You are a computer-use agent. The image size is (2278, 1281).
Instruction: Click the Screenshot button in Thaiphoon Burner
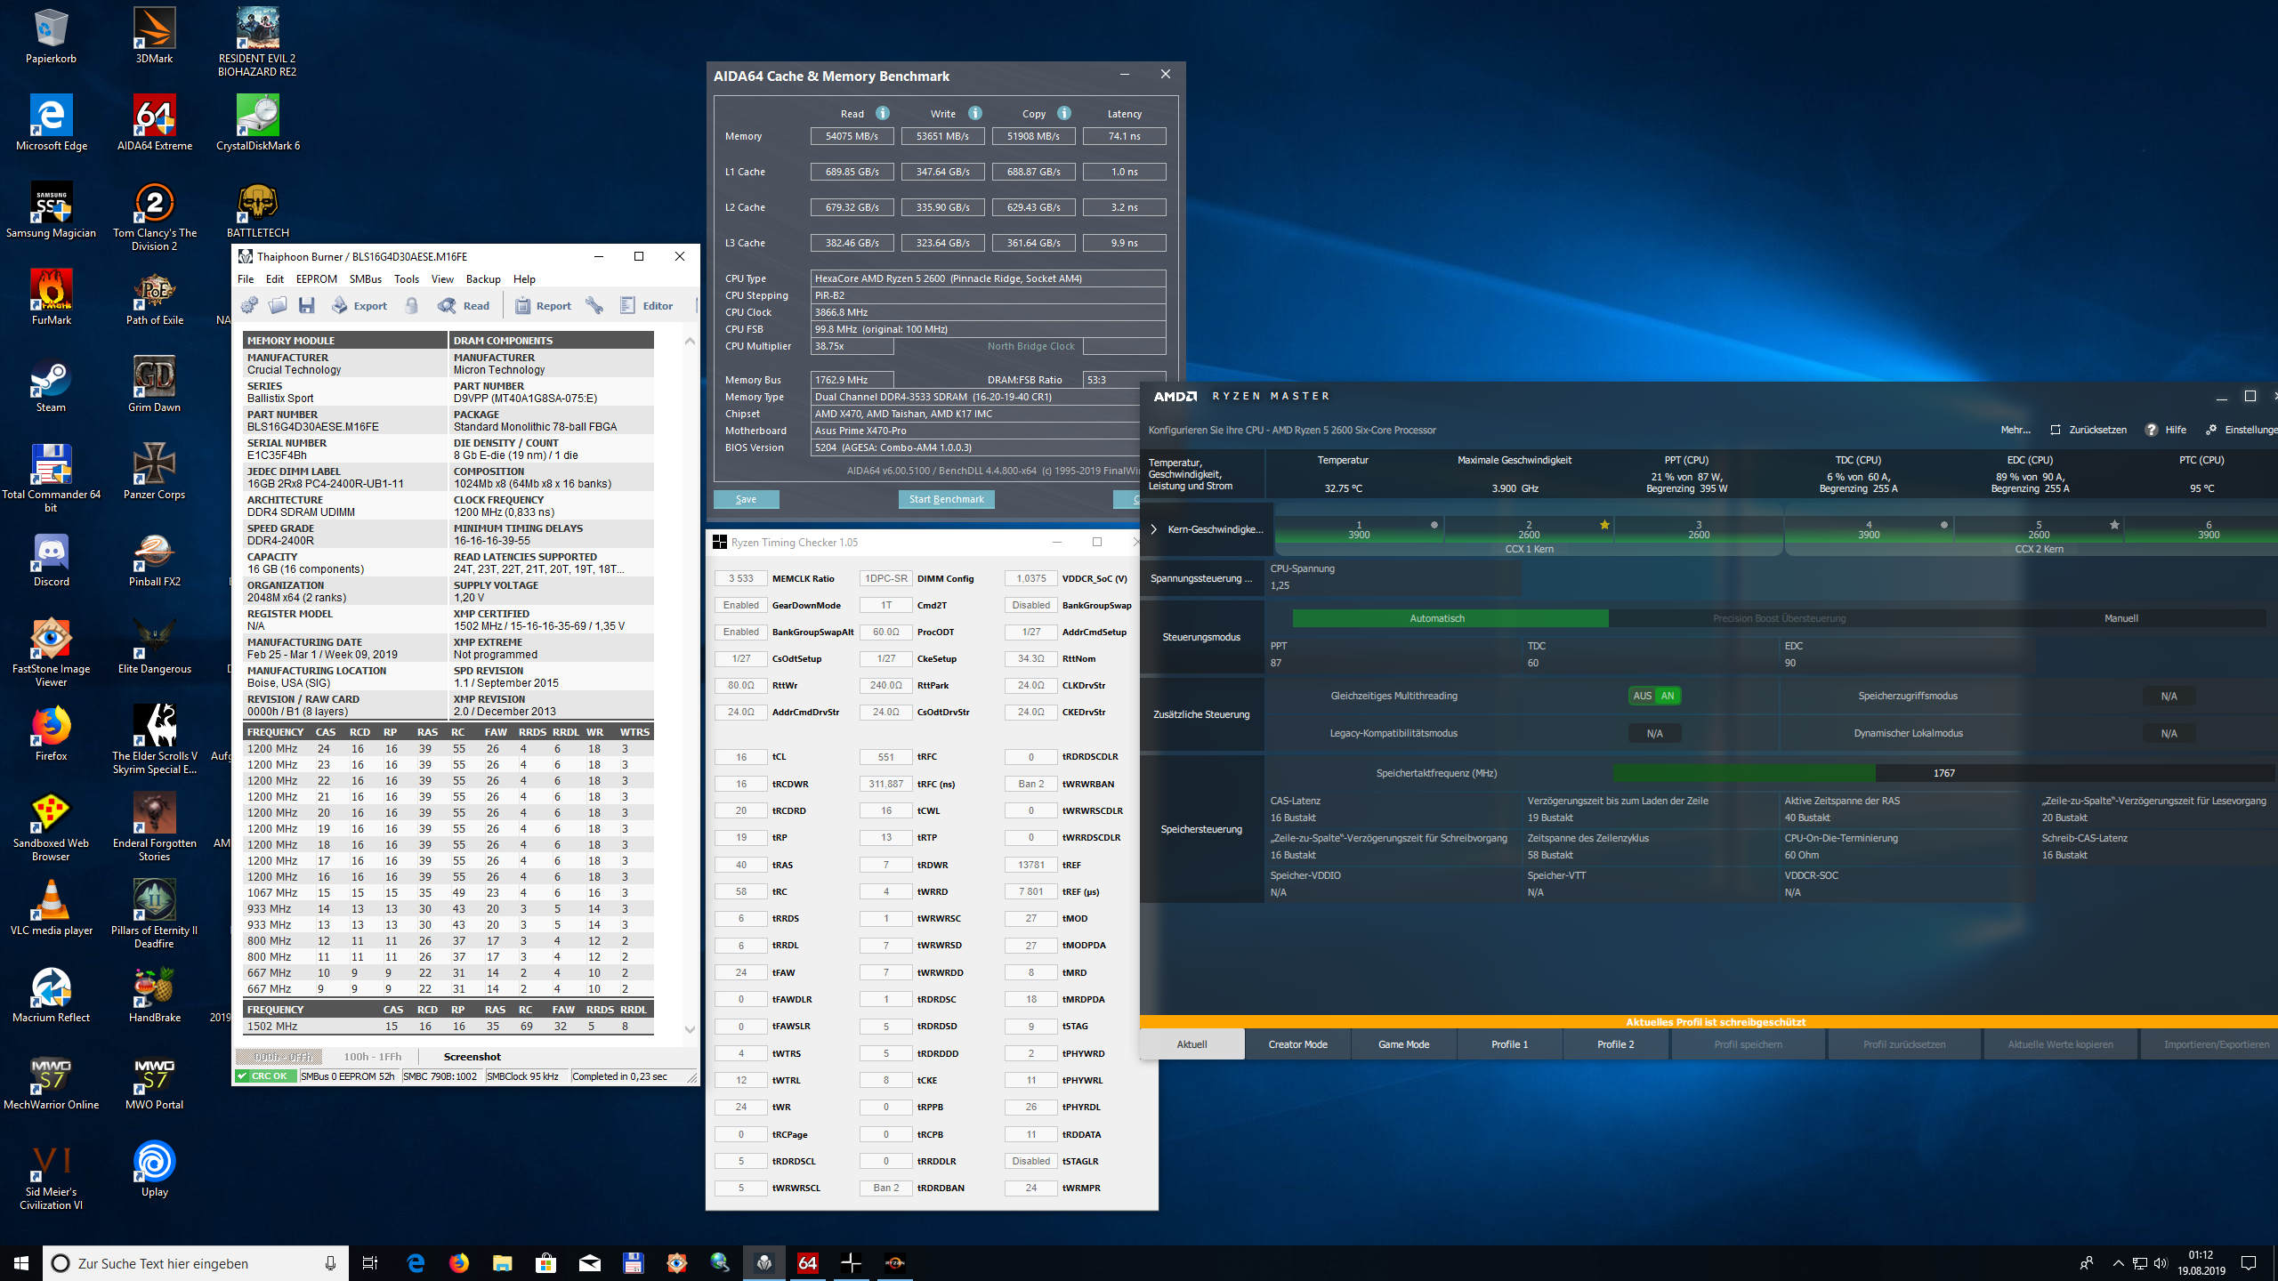coord(472,1056)
